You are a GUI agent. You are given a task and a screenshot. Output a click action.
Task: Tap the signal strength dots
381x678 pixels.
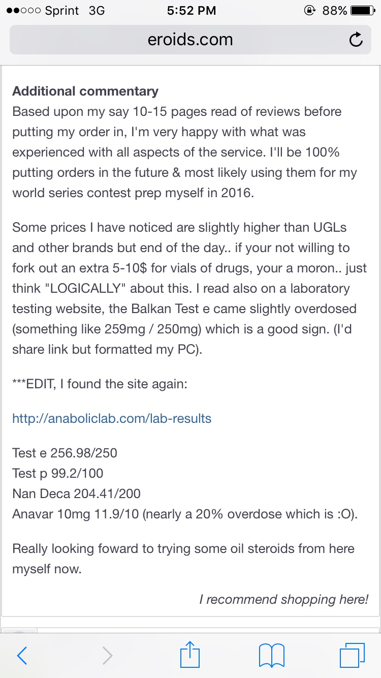pos(21,11)
